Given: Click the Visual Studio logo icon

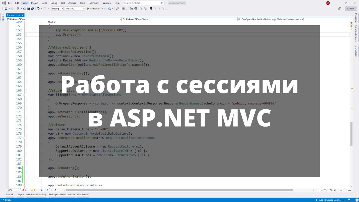Looking at the screenshot, I should [4, 3].
